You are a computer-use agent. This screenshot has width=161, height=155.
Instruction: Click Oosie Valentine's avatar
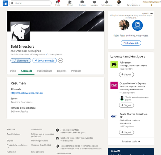122,98
